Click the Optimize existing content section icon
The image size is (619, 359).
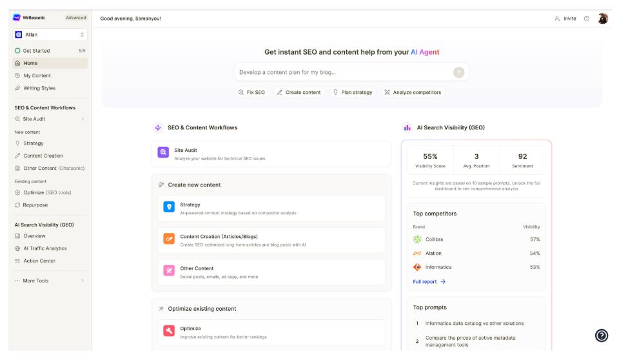(161, 309)
